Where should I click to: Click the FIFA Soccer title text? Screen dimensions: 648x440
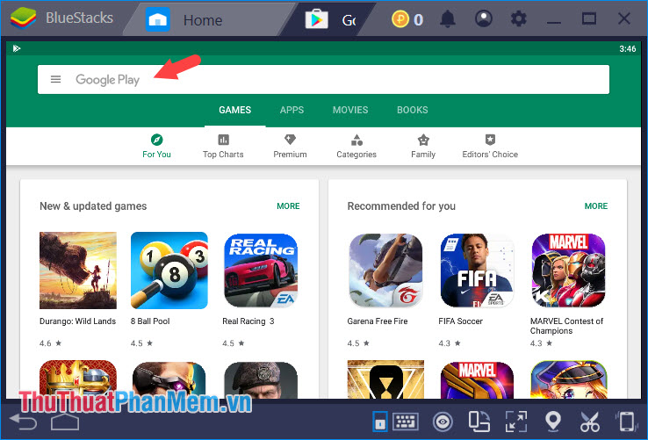tap(460, 321)
